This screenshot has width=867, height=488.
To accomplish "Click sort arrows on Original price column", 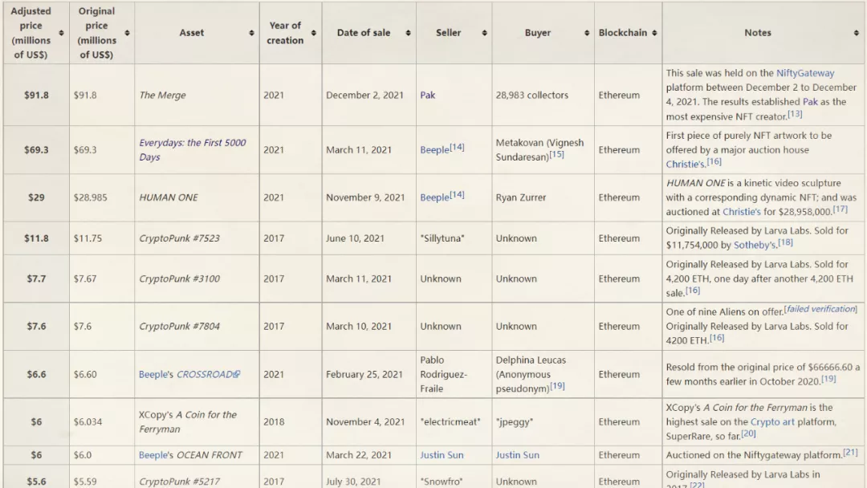I will (127, 33).
